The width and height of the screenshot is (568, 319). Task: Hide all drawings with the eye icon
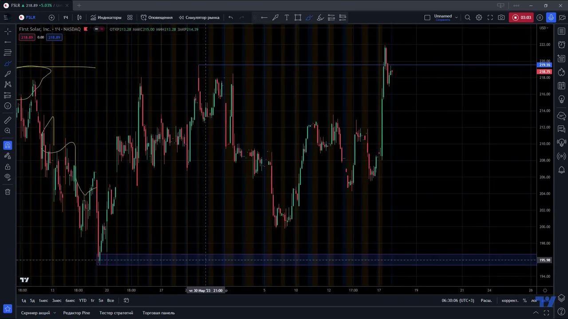pyautogui.click(x=8, y=177)
